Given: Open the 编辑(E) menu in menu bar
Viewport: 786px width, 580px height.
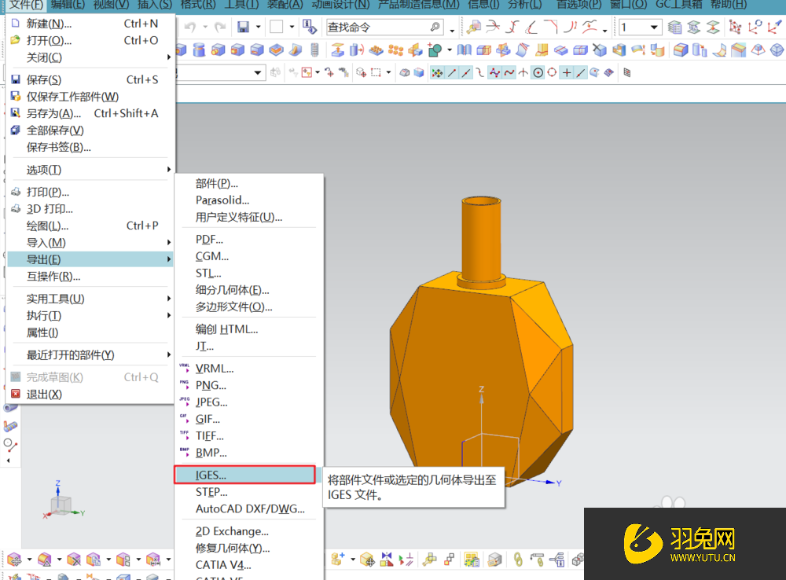Looking at the screenshot, I should pos(68,5).
